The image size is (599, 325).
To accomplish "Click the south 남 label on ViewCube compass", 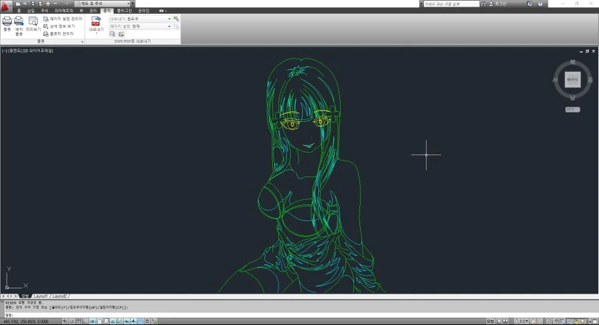I will [572, 97].
